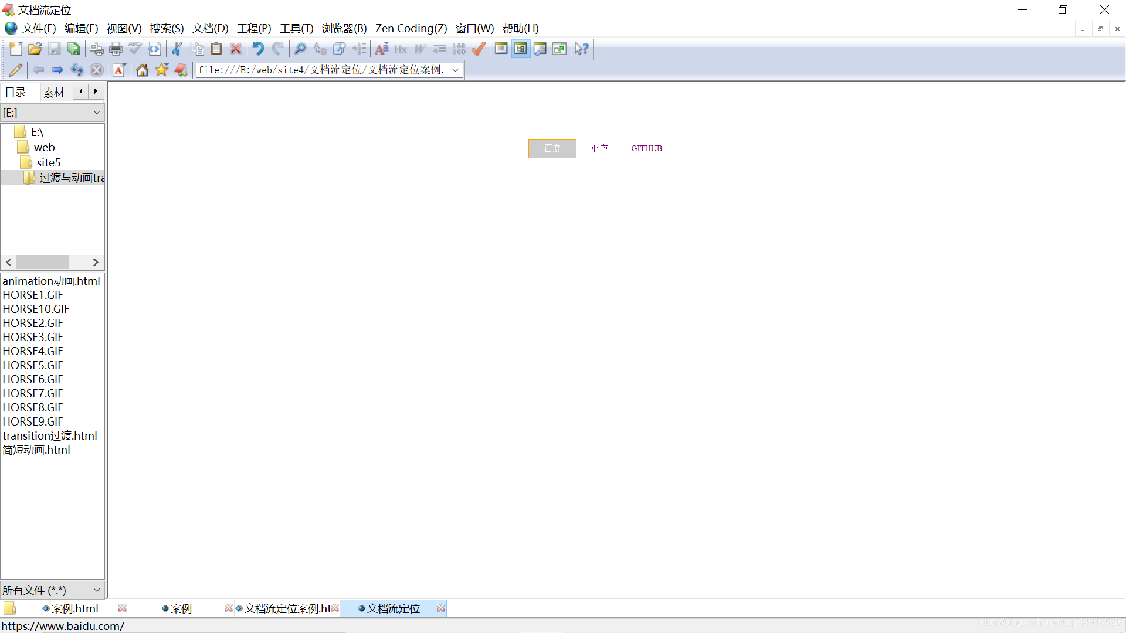Click the browser refresh arrows icon
Screen dimensions: 1126x633
tap(77, 70)
